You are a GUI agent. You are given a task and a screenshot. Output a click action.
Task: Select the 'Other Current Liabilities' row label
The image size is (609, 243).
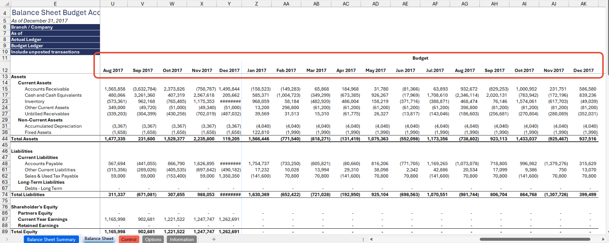pyautogui.click(x=50, y=170)
